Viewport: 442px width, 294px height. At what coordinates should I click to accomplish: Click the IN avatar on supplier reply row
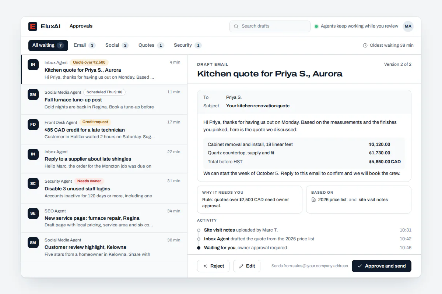coord(33,154)
